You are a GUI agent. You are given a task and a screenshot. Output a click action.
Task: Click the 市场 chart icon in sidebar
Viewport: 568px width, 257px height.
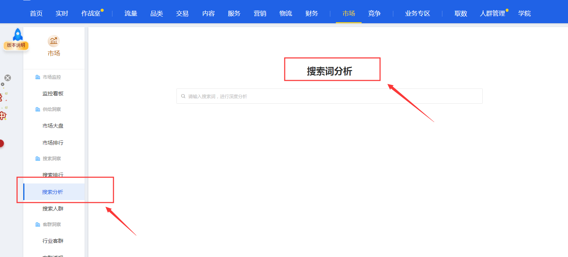pos(54,41)
